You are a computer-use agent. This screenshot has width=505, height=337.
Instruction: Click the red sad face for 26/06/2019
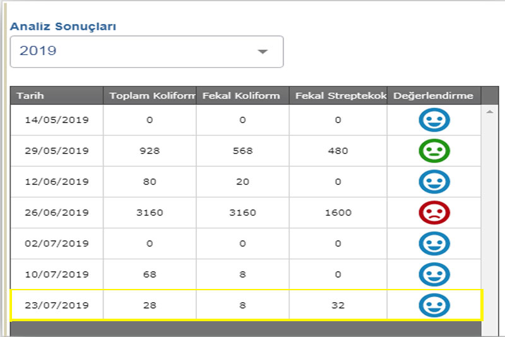pyautogui.click(x=434, y=212)
